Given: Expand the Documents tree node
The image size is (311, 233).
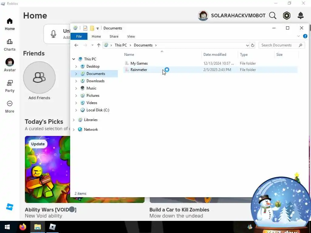Looking at the screenshot, I should [76, 74].
